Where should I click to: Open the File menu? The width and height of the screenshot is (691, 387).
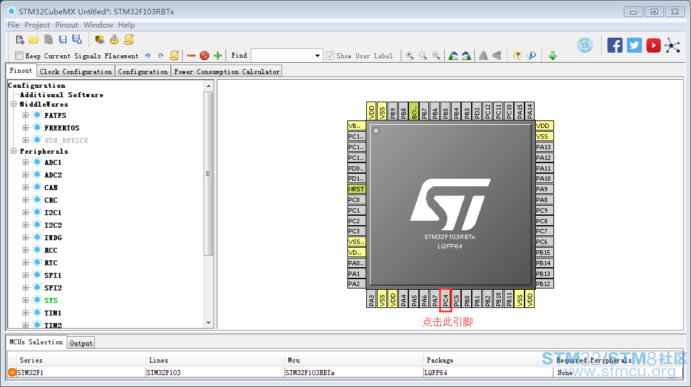(13, 25)
